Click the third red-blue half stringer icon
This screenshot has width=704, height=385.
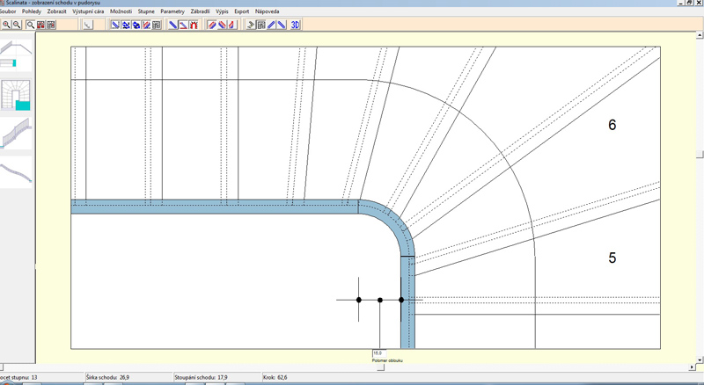tap(231, 25)
